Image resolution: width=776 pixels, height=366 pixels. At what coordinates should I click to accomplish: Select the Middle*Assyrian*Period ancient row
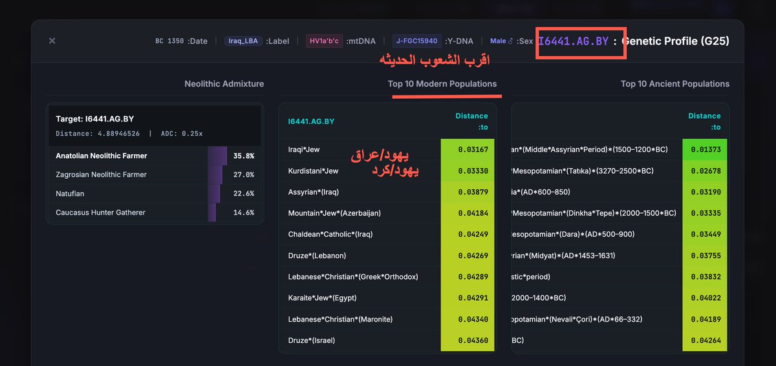620,149
